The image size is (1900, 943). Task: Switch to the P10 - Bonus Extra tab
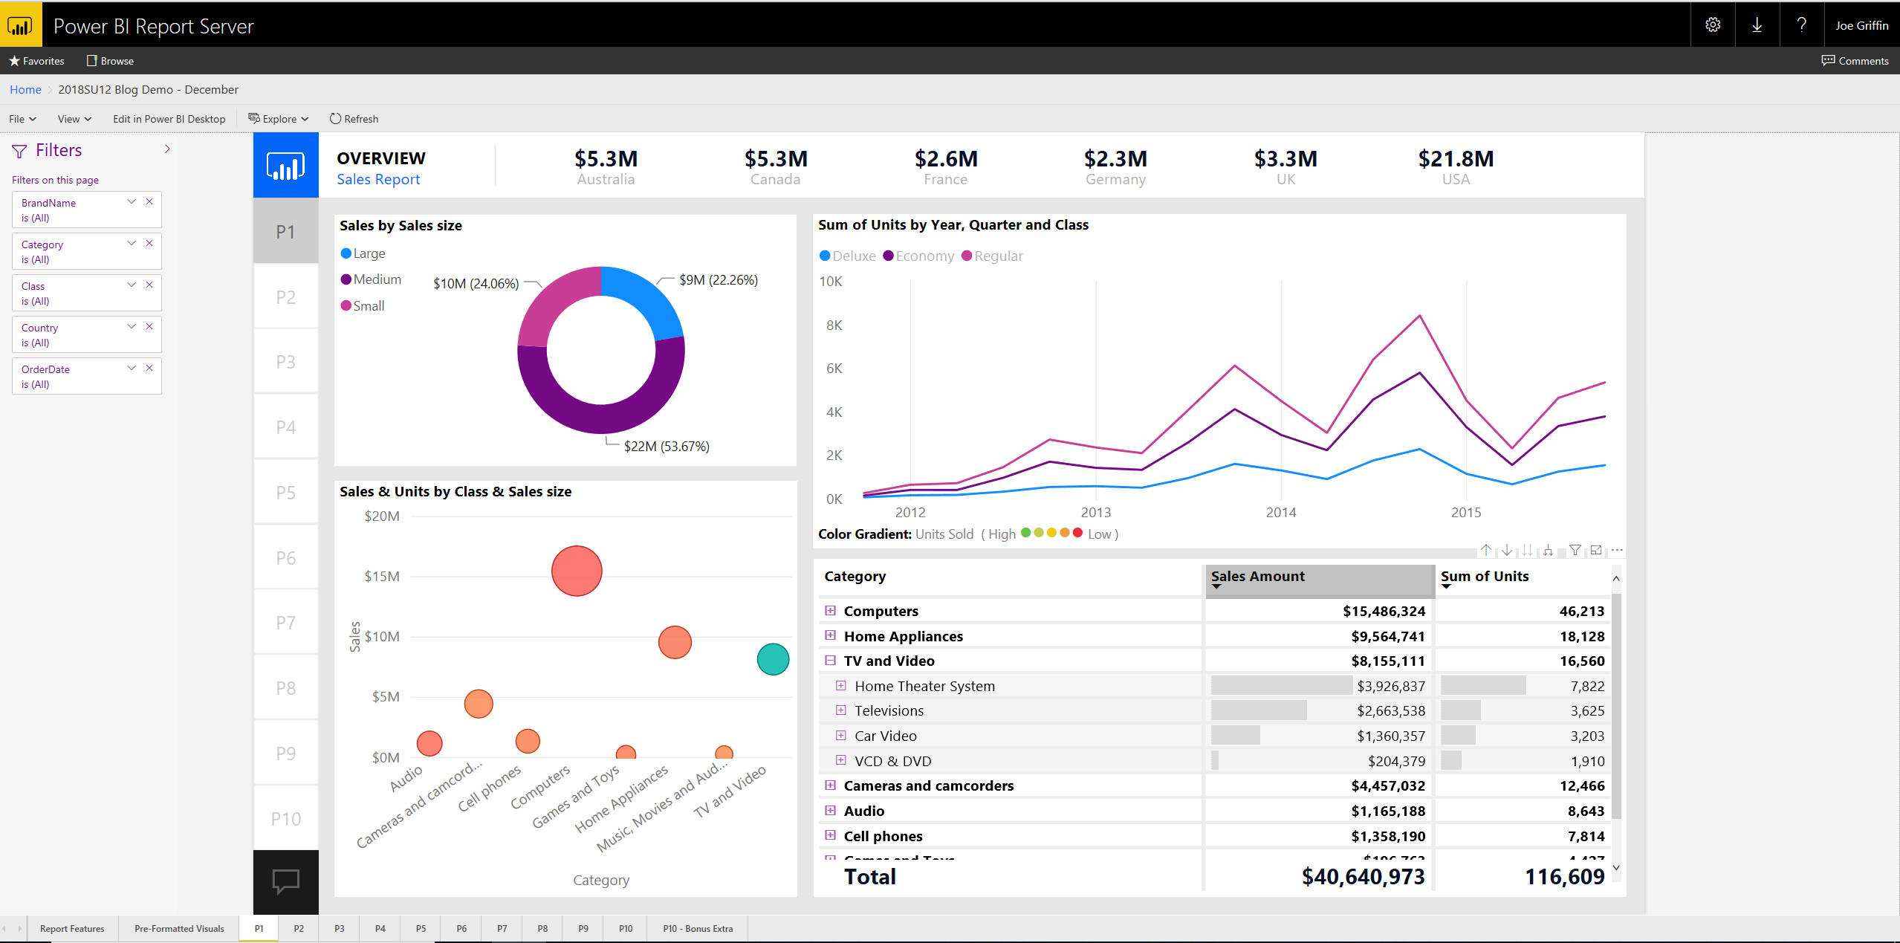[698, 929]
